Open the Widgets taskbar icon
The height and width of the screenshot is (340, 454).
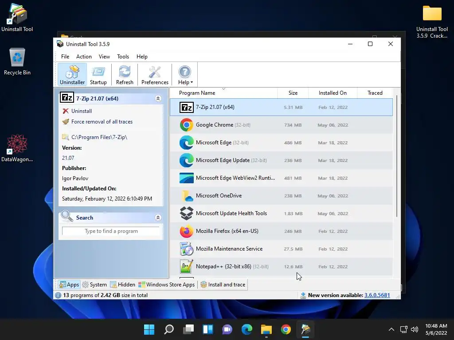208,329
